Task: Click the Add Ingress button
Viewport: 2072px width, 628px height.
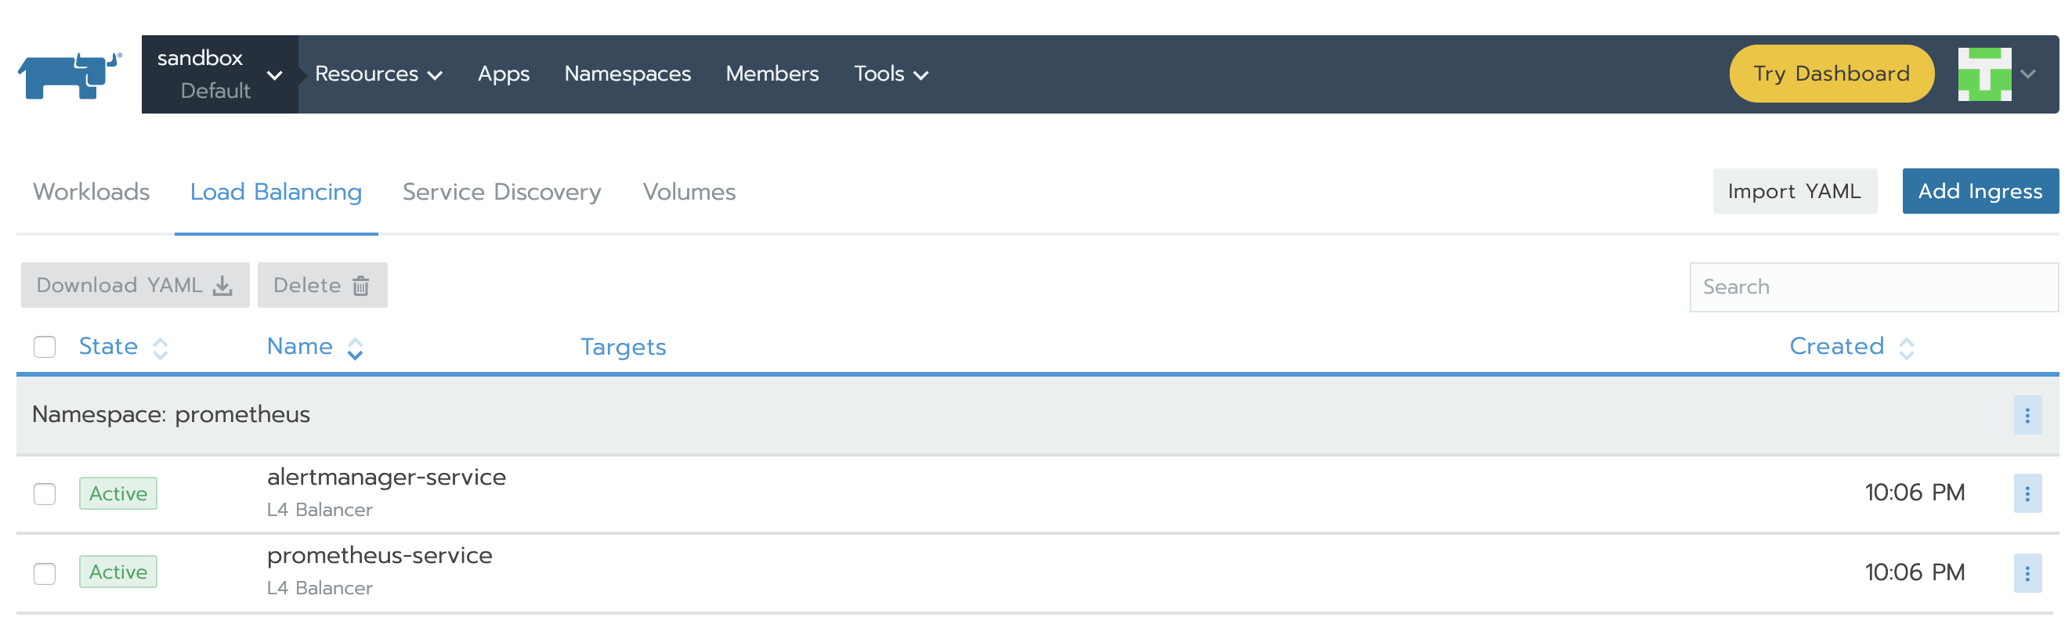Action: click(x=1979, y=191)
